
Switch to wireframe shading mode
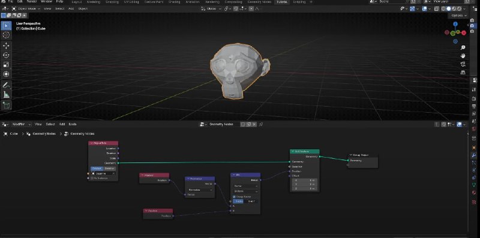pos(443,8)
